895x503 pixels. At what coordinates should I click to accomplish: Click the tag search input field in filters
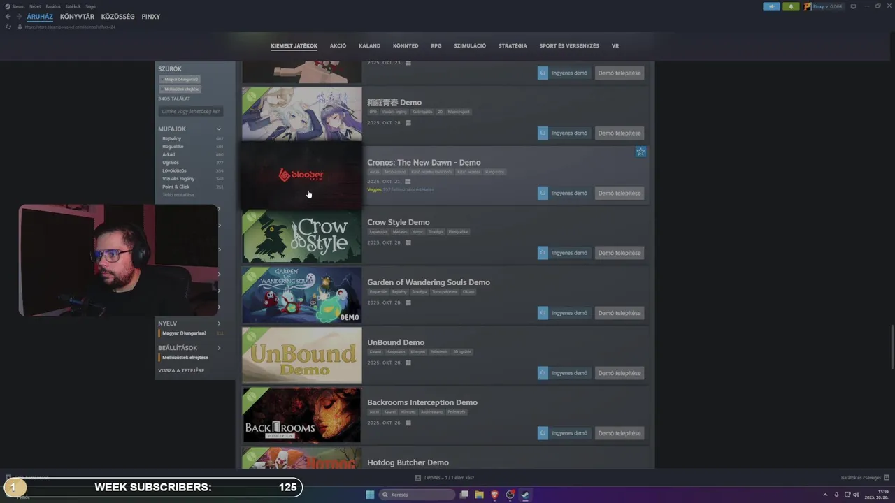click(x=191, y=111)
